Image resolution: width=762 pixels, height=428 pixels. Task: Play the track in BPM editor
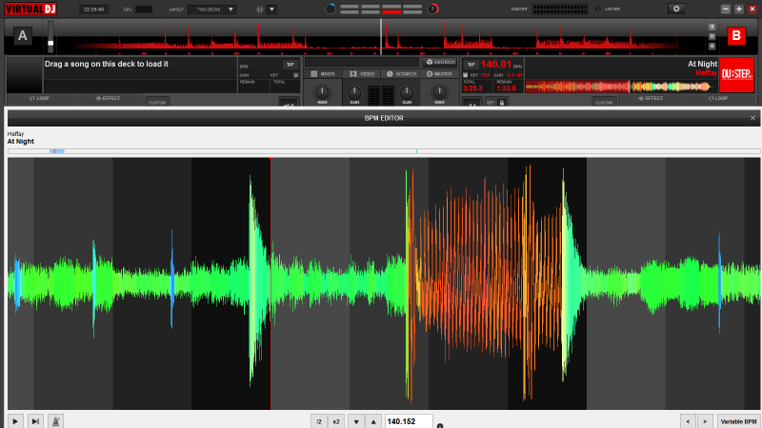pos(15,421)
